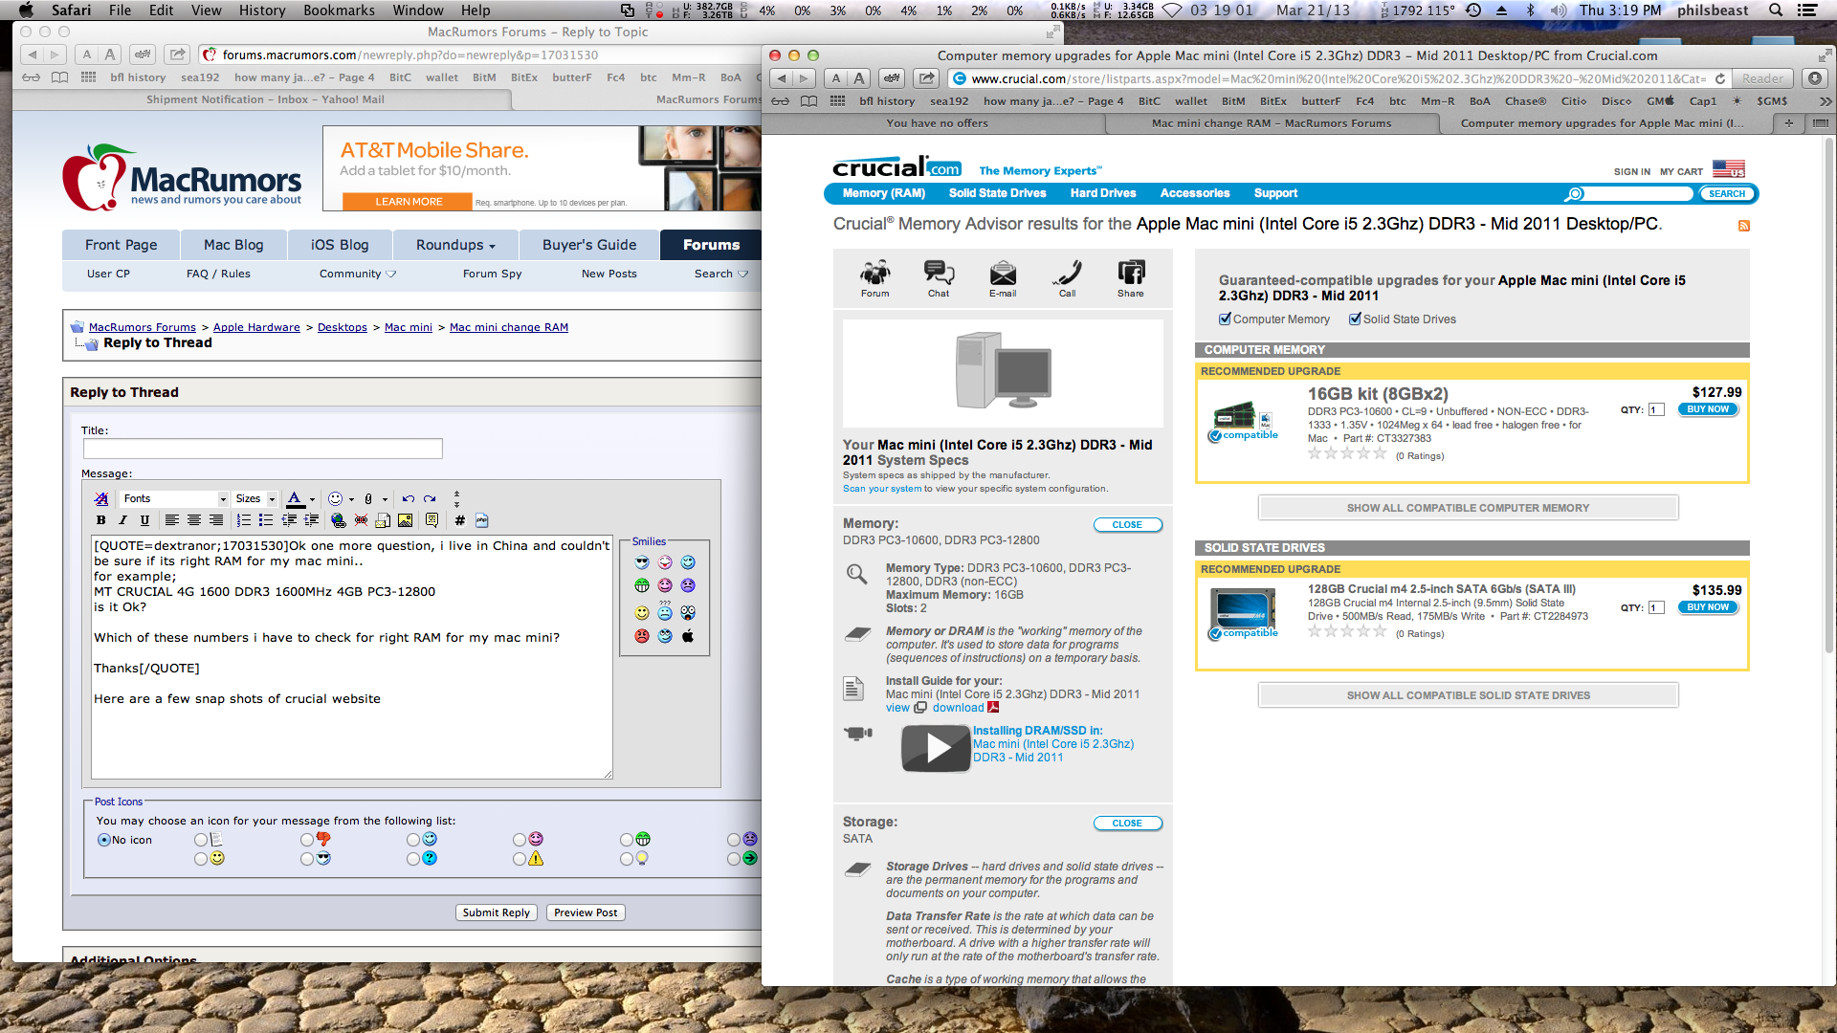Switch to Mac mini change RAM tab
1837x1033 pixels.
1271,123
